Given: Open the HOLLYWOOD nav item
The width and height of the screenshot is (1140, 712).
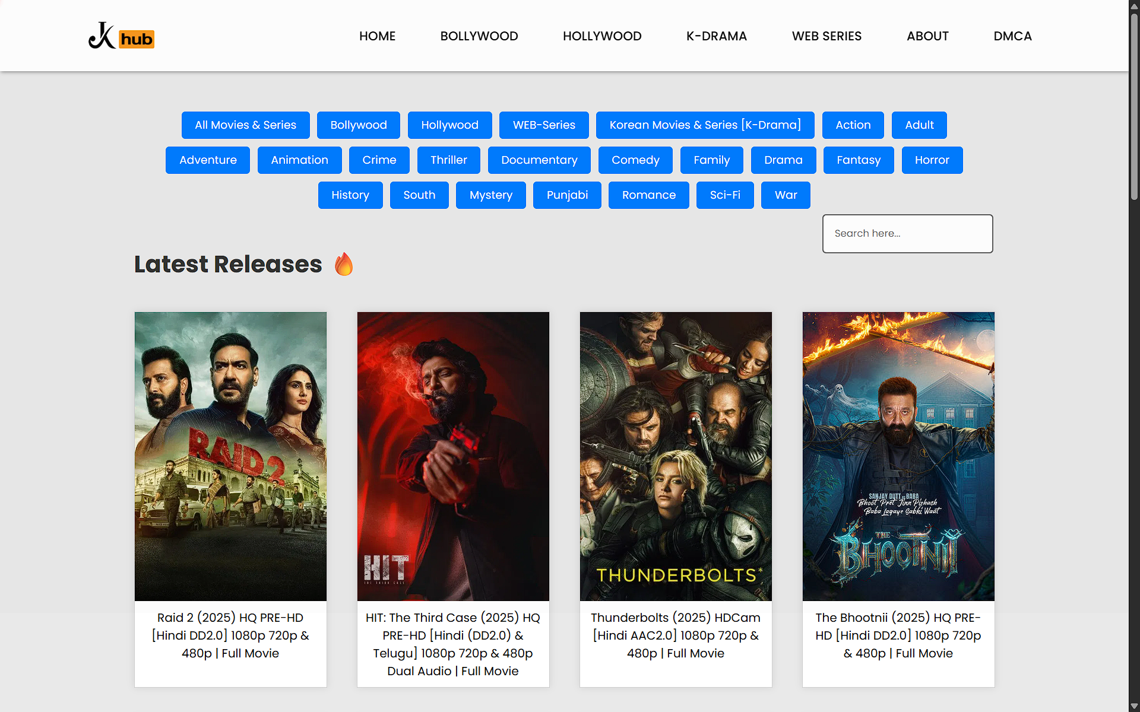Looking at the screenshot, I should [x=602, y=36].
